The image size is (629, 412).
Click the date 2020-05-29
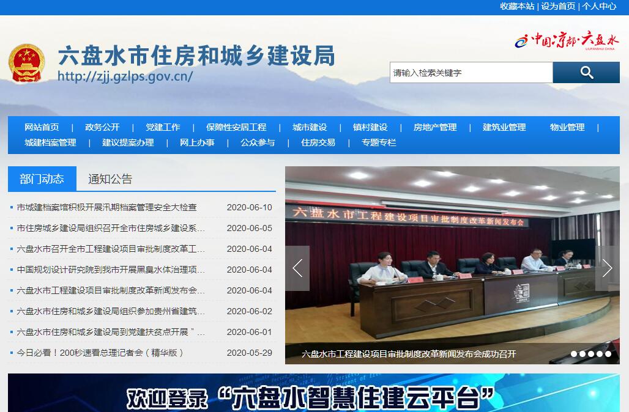[250, 353]
